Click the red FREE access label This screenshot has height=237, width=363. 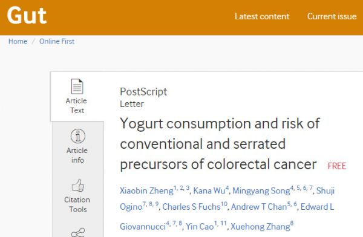tap(337, 166)
